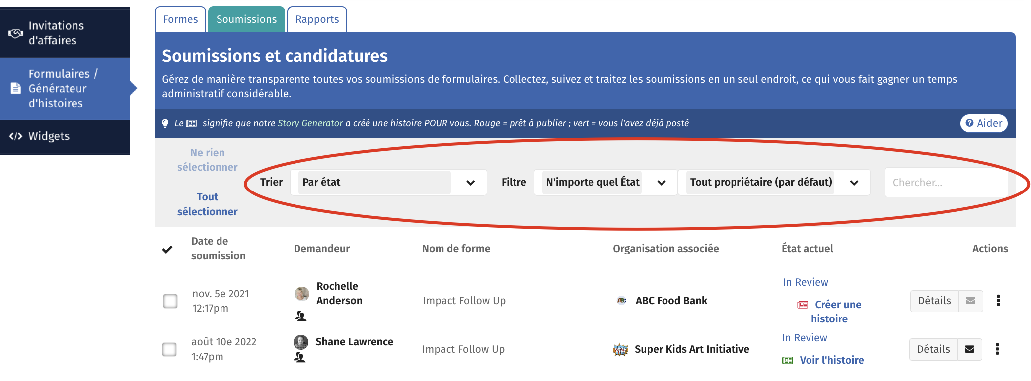Click the Super Kids Art Initiative logo
Screen dimensions: 1031x381
click(620, 350)
